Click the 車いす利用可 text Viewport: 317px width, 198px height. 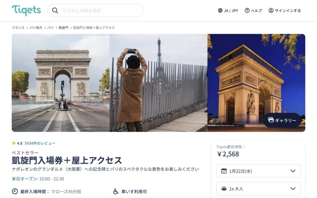pyautogui.click(x=134, y=191)
